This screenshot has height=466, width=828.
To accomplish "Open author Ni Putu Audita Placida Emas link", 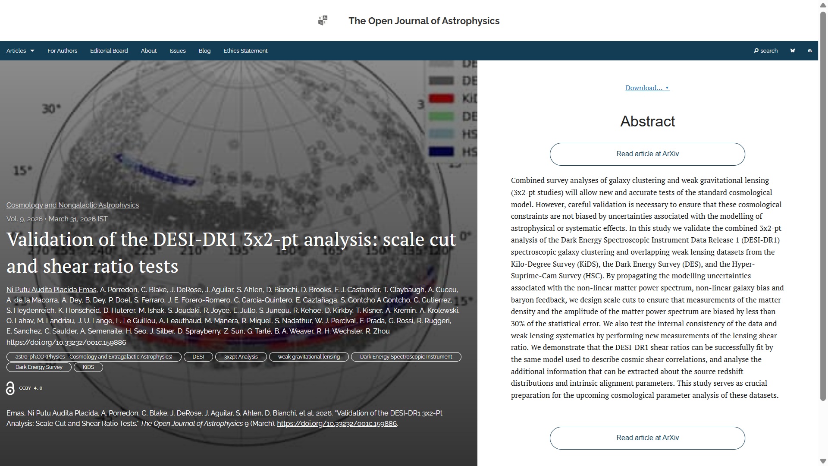I will (x=51, y=290).
